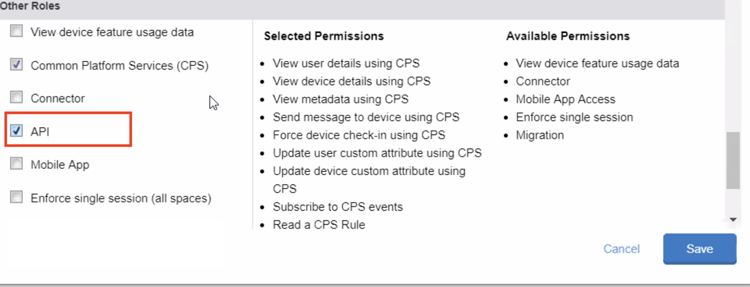This screenshot has width=750, height=287.
Task: Click the Selected Permissions heading
Action: (323, 36)
